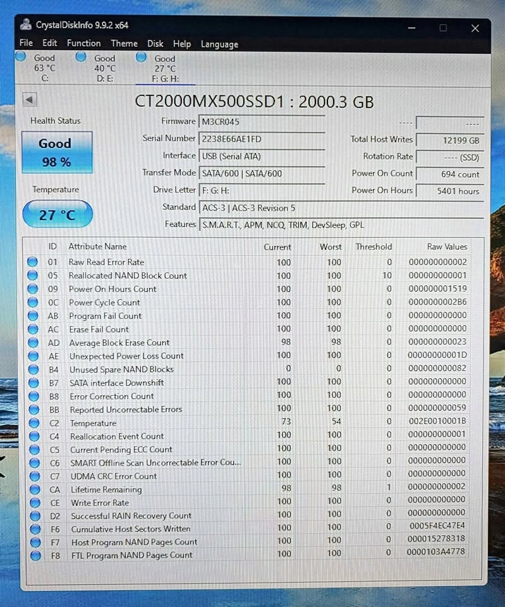Click the status circle for Write Error Rate

[x=35, y=503]
